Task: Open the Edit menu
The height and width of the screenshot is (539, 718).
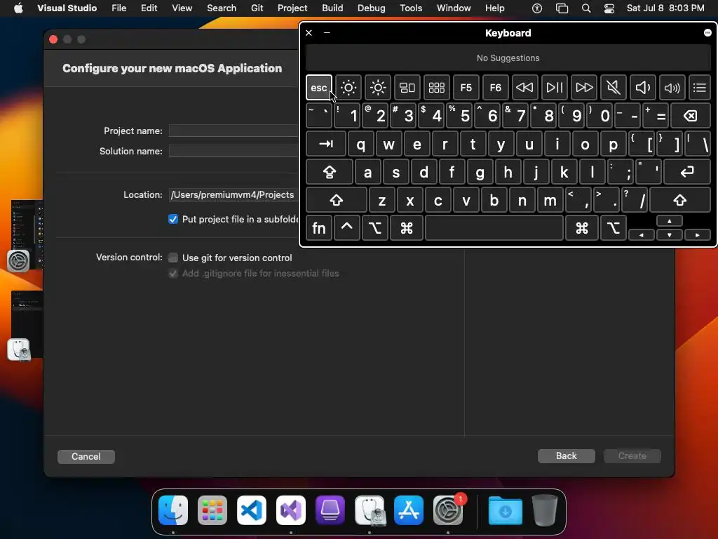Action: [149, 8]
